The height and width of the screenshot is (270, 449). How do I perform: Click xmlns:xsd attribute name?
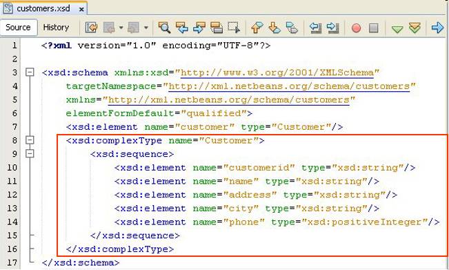tap(141, 73)
